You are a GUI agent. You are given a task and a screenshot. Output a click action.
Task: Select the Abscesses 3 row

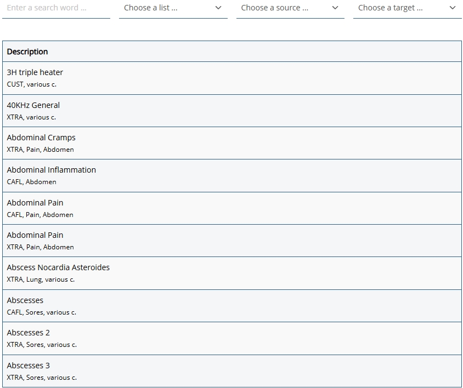click(29, 366)
